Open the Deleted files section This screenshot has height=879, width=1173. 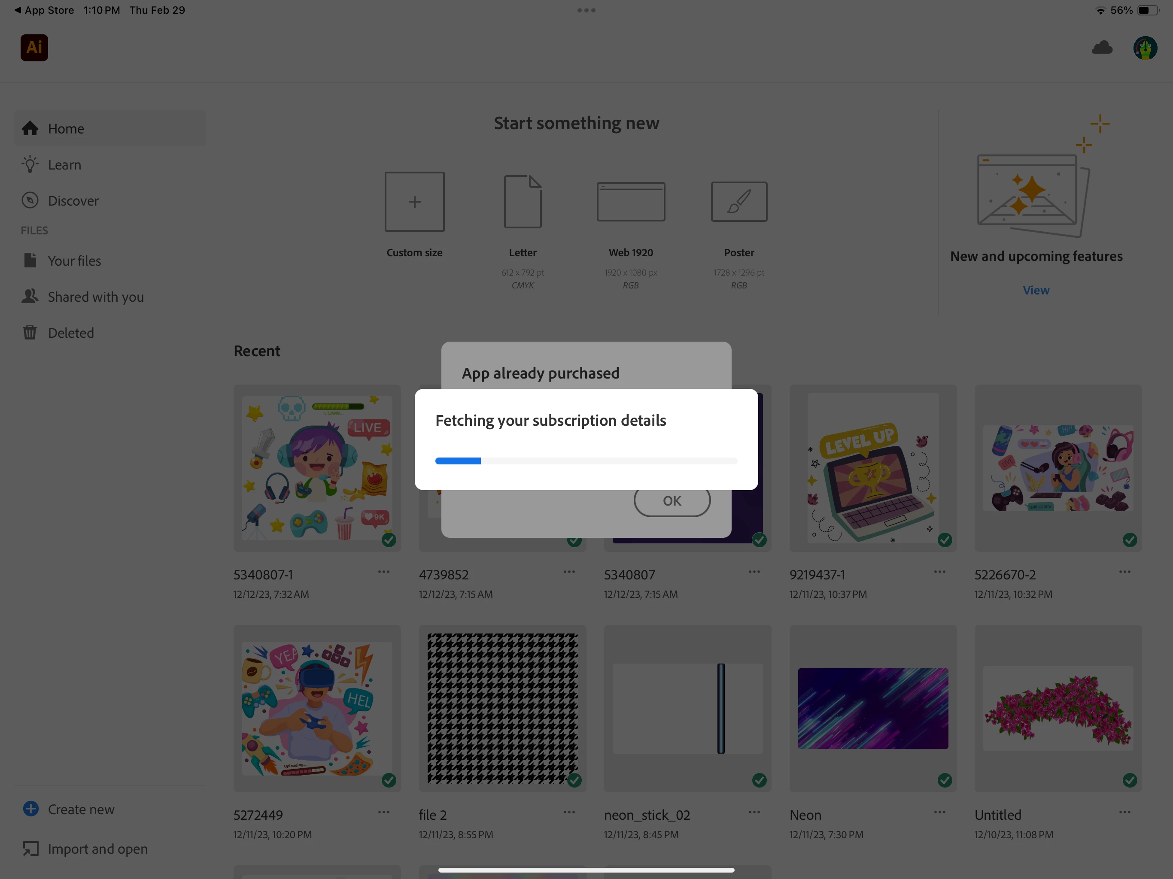tap(70, 333)
